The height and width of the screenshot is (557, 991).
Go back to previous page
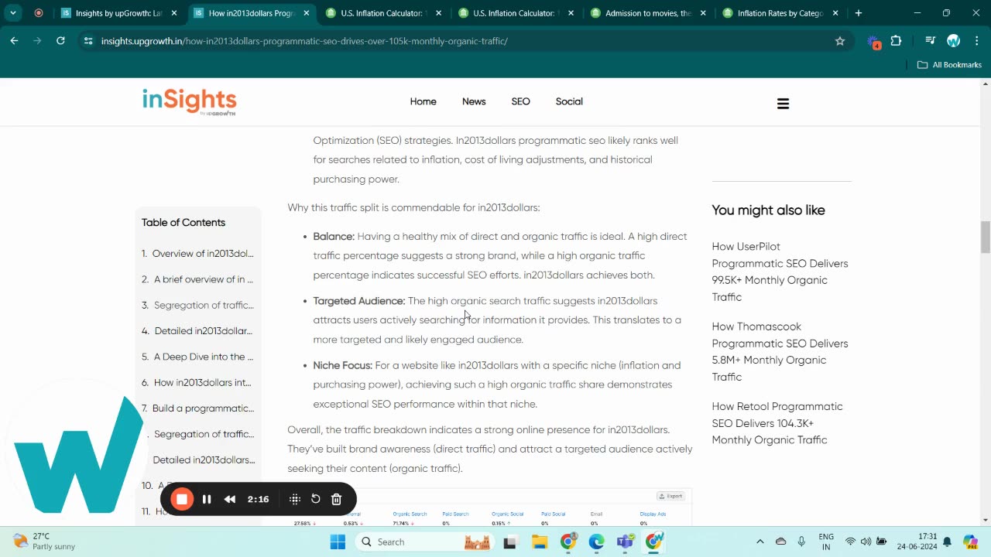point(14,41)
